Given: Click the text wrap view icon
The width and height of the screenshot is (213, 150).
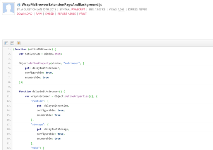Looking at the screenshot, I should click(12, 43).
